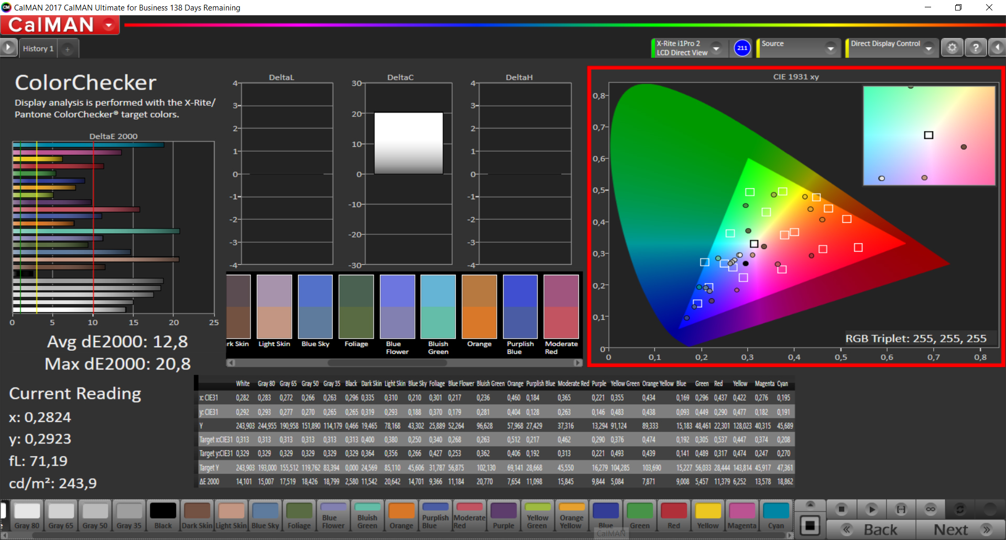Select the History 1 tab
1006x540 pixels.
point(38,48)
